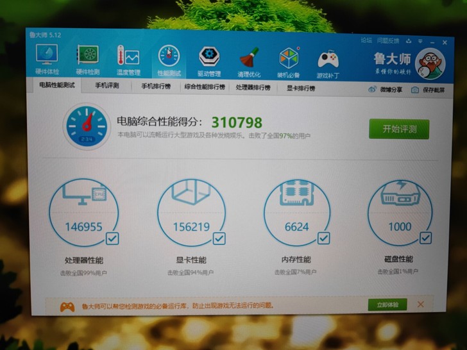The width and height of the screenshot is (467, 350).
Task: Open the title bar dropdown menu arrow
Action: coord(420,42)
